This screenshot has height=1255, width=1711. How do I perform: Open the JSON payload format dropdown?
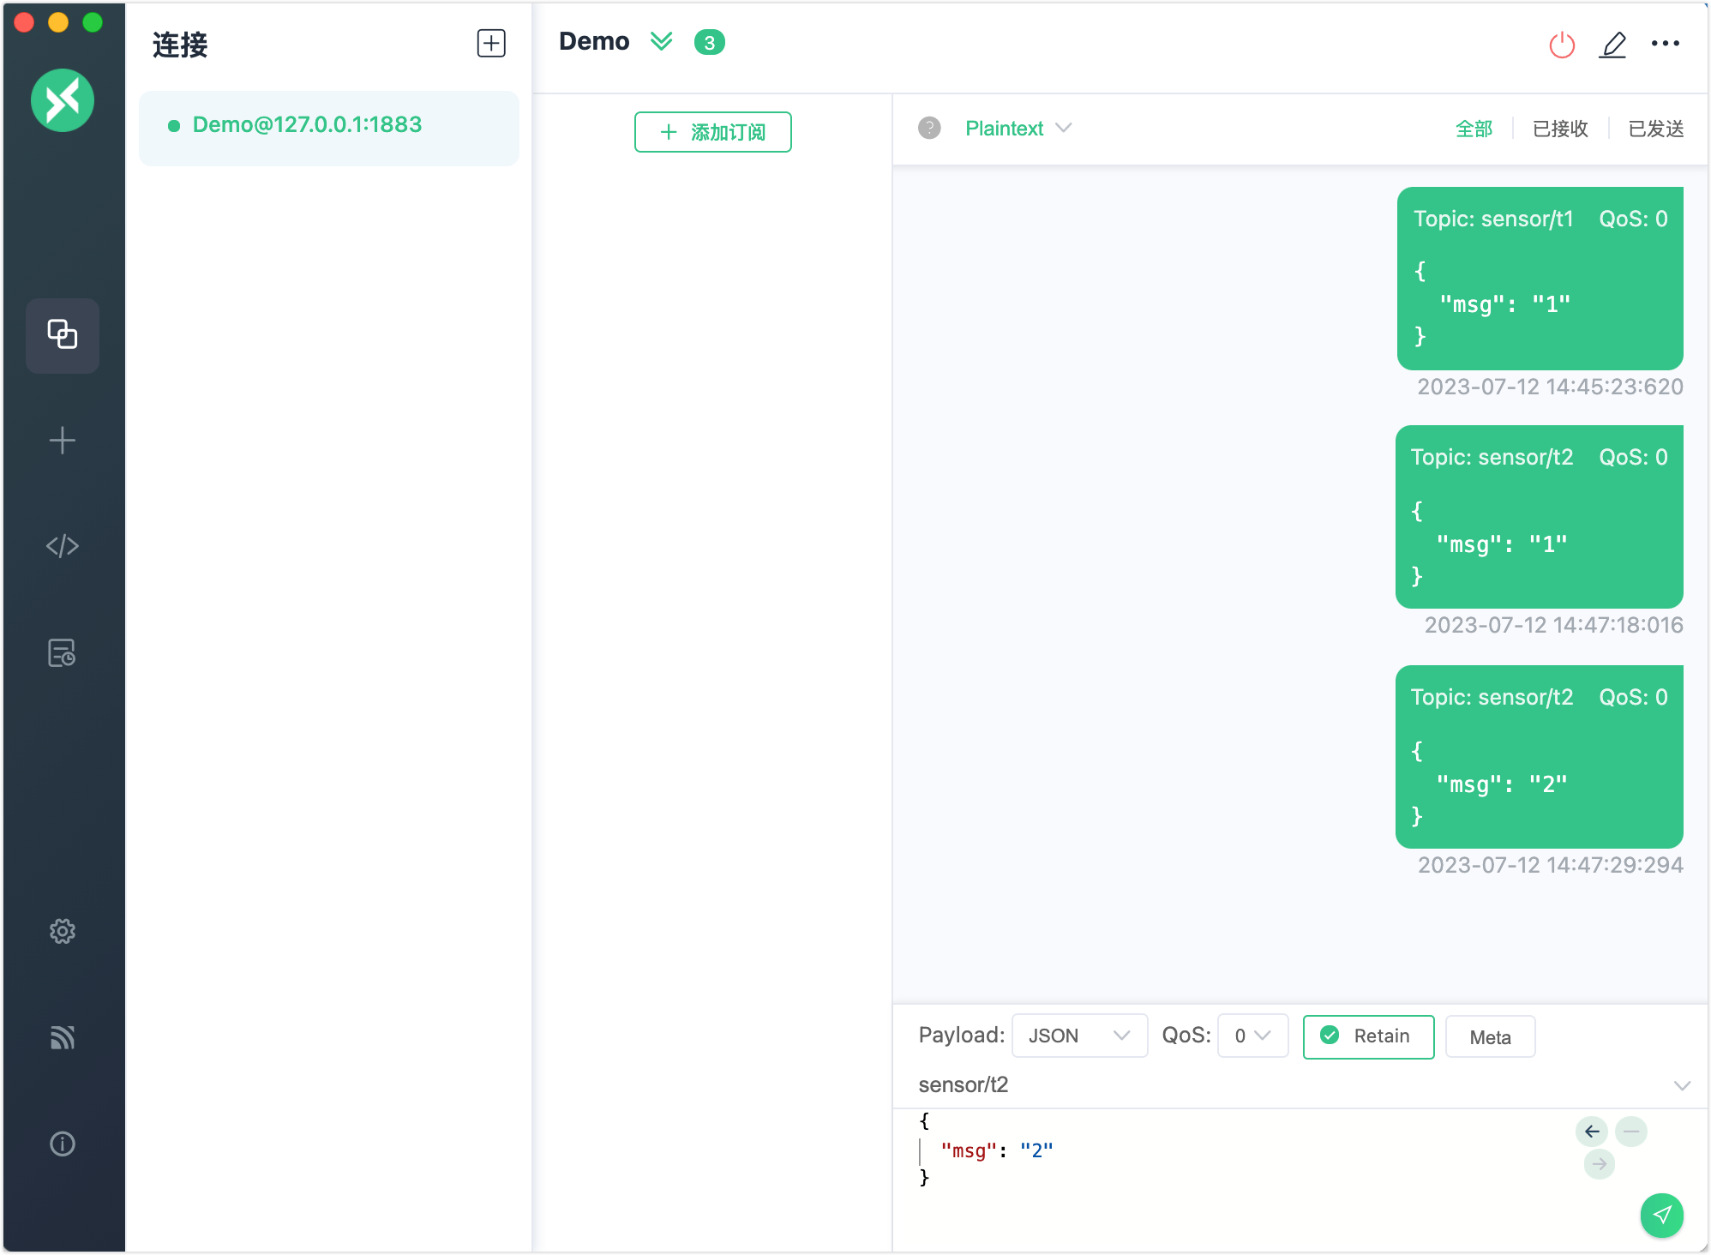1078,1036
